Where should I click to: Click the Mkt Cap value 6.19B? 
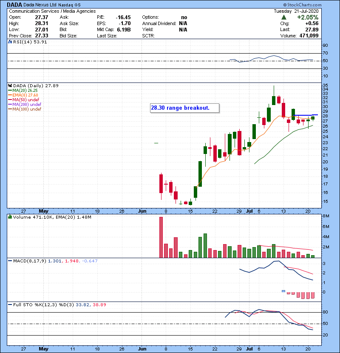pyautogui.click(x=124, y=29)
